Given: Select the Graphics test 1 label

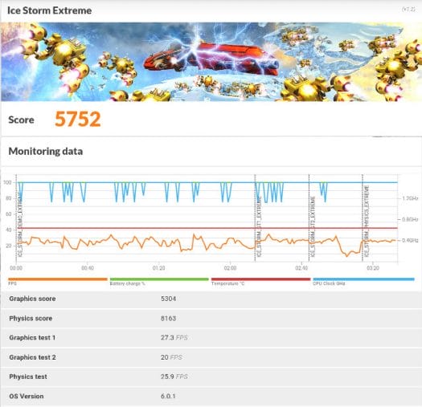Looking at the screenshot, I should point(32,338).
